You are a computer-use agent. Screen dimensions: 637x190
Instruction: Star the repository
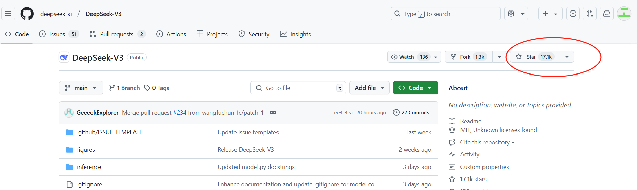(535, 57)
